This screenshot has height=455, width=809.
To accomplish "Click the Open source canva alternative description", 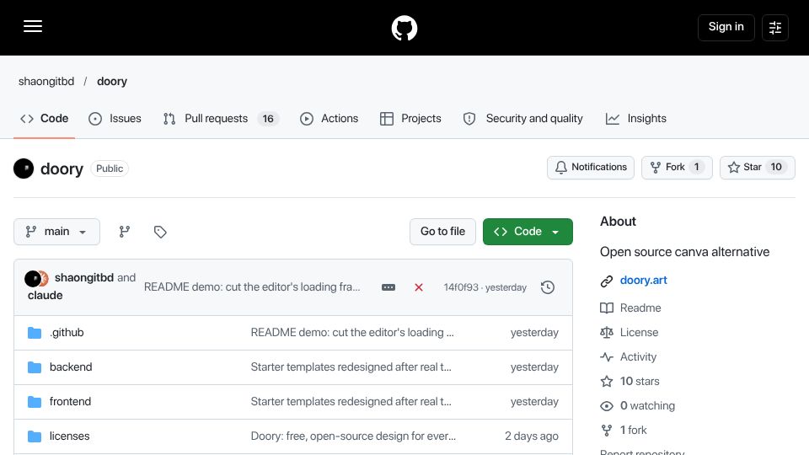I will tap(684, 252).
